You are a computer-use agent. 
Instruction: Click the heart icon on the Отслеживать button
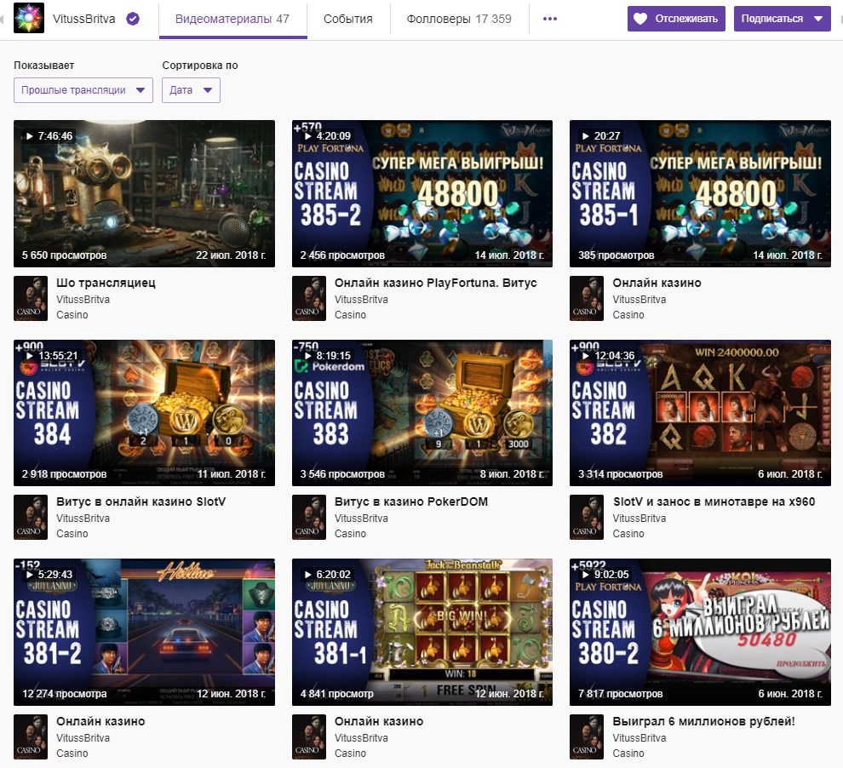point(640,19)
